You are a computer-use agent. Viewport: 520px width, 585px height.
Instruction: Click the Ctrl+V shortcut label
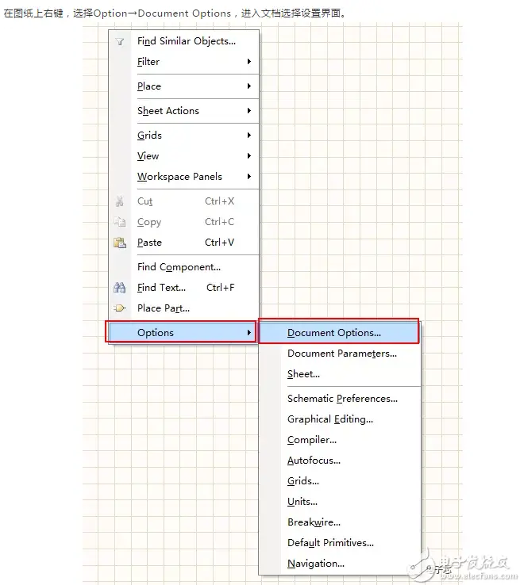click(x=220, y=242)
